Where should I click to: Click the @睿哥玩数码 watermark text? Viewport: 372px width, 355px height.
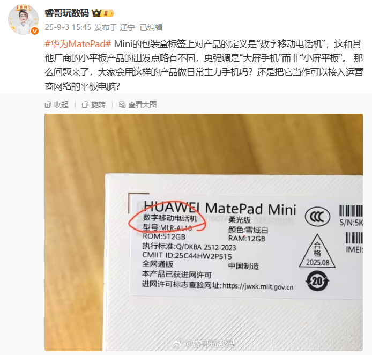click(210, 344)
